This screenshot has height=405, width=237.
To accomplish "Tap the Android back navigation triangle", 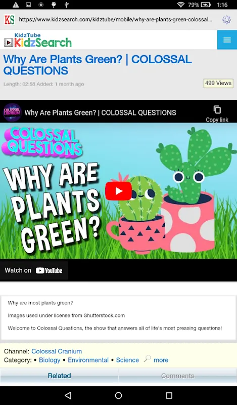I will click(x=68, y=395).
